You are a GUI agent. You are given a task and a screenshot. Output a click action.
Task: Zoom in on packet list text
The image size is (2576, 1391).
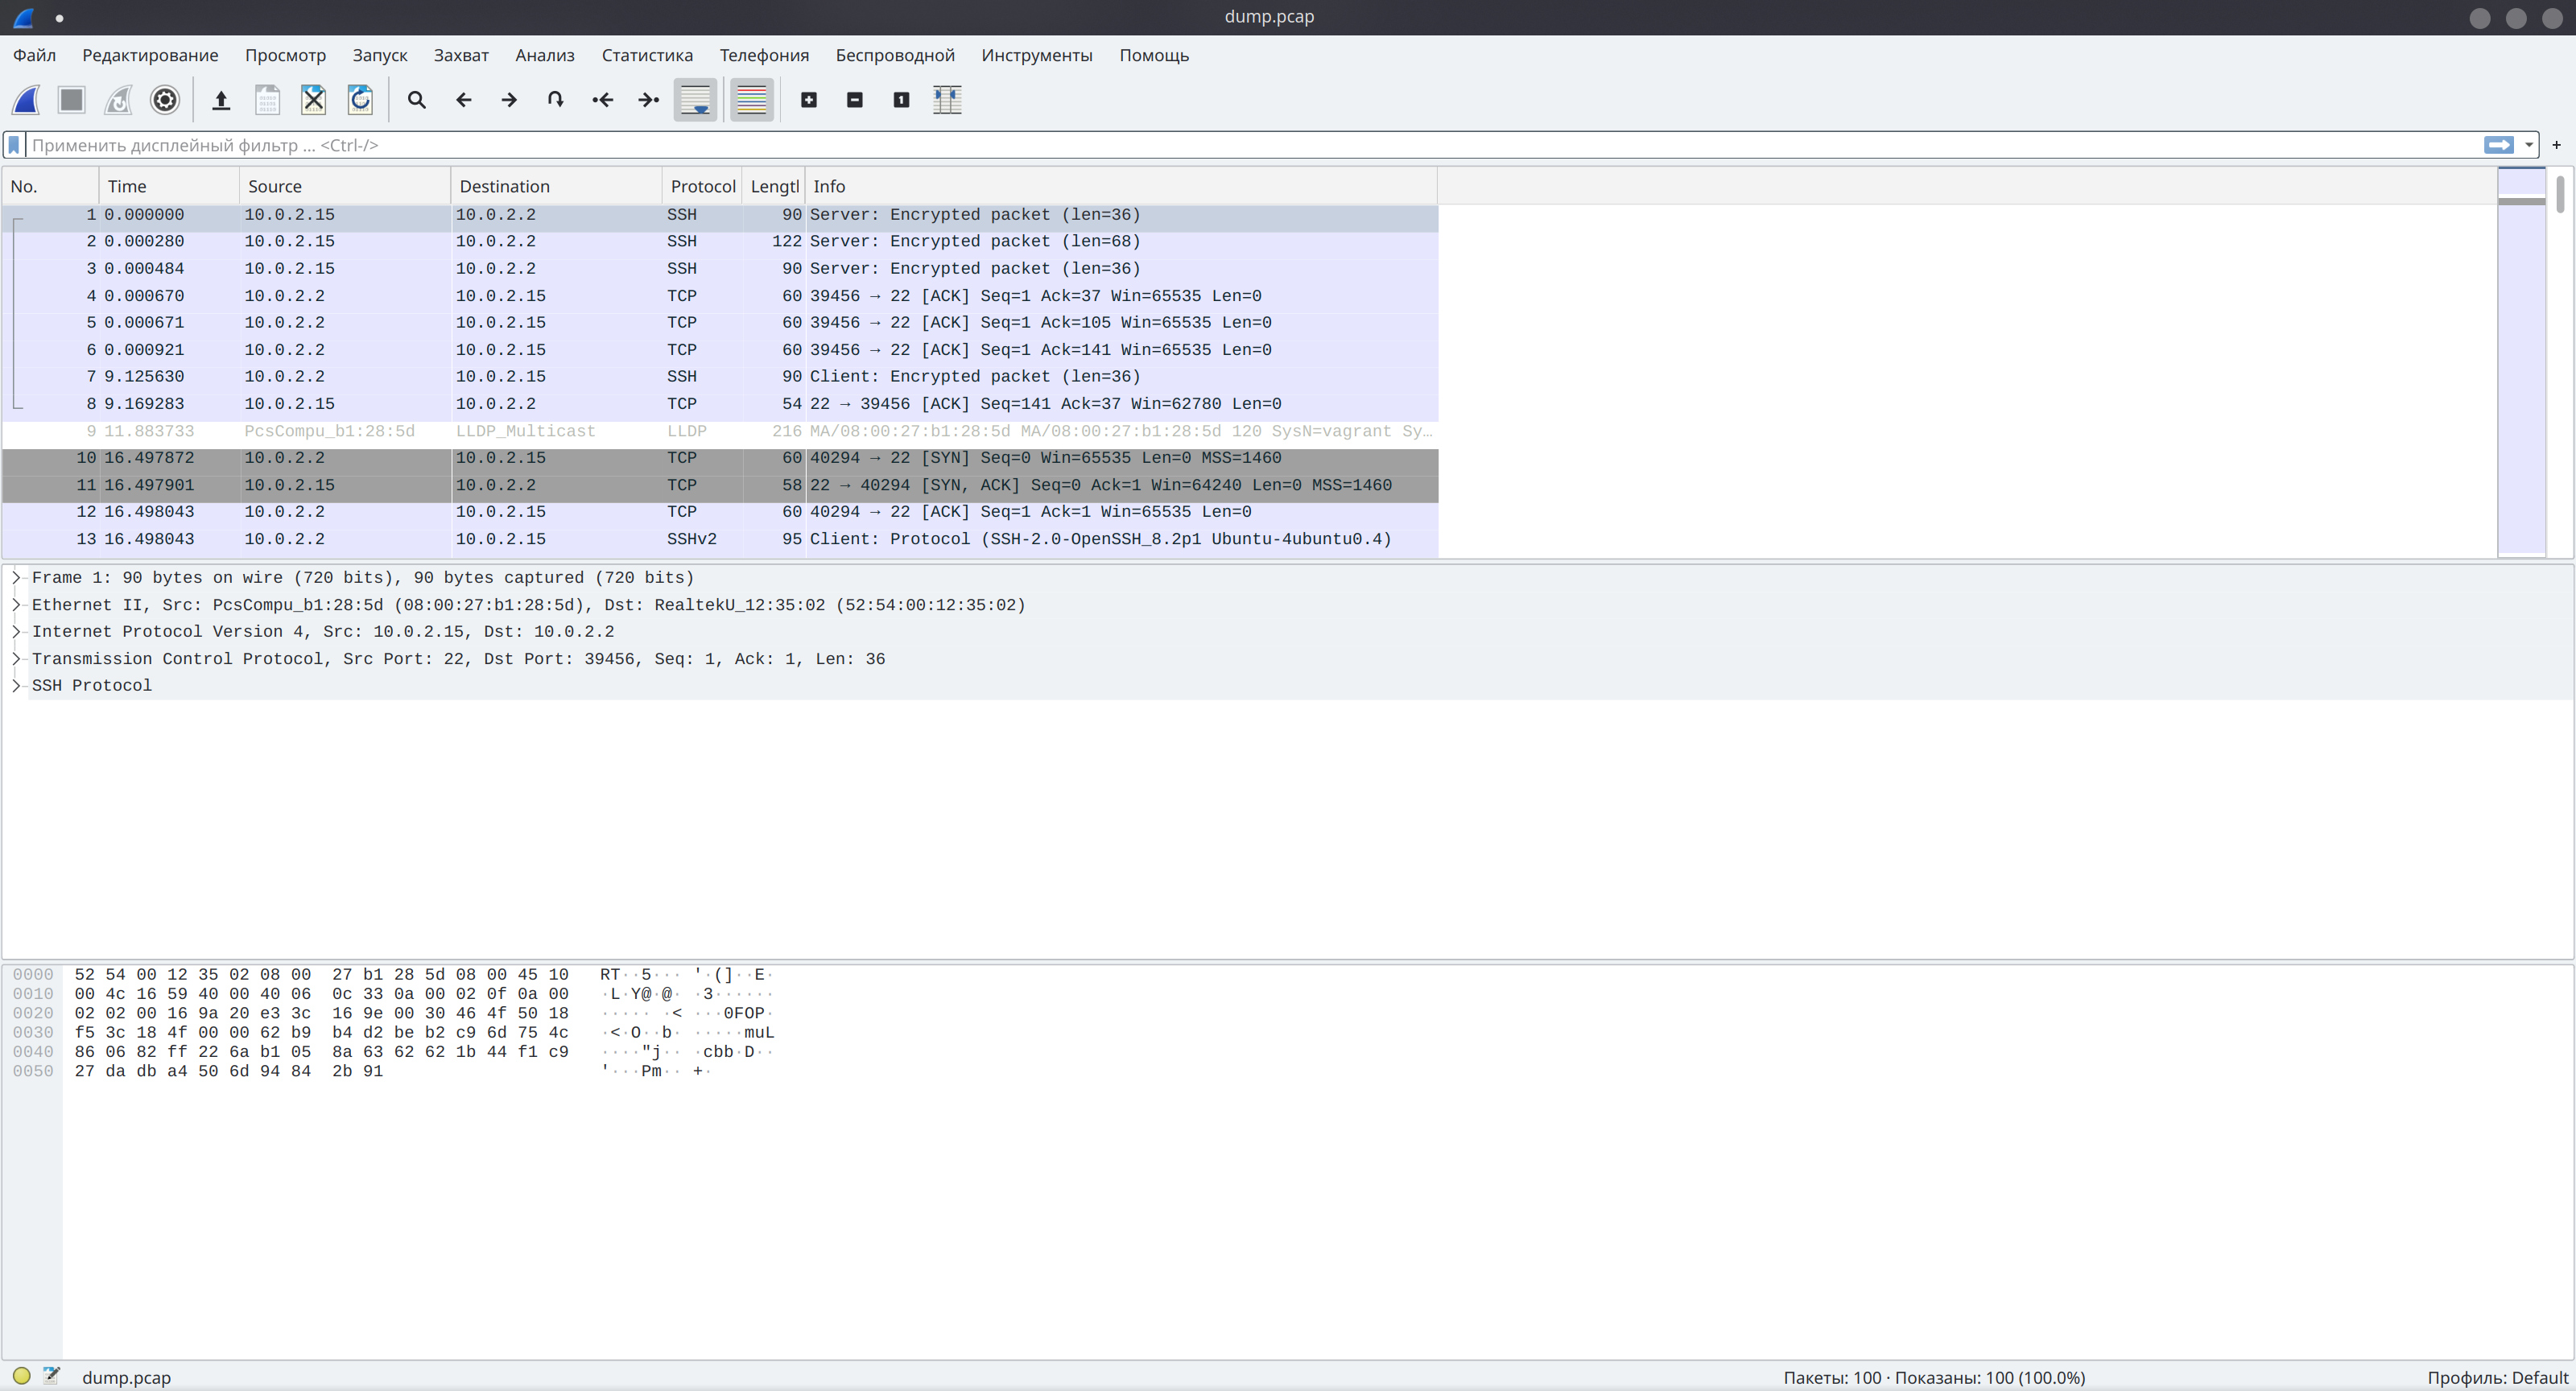(809, 100)
